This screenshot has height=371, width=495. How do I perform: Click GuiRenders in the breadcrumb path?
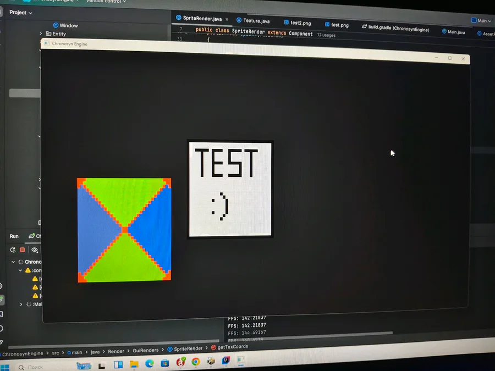pyautogui.click(x=146, y=350)
